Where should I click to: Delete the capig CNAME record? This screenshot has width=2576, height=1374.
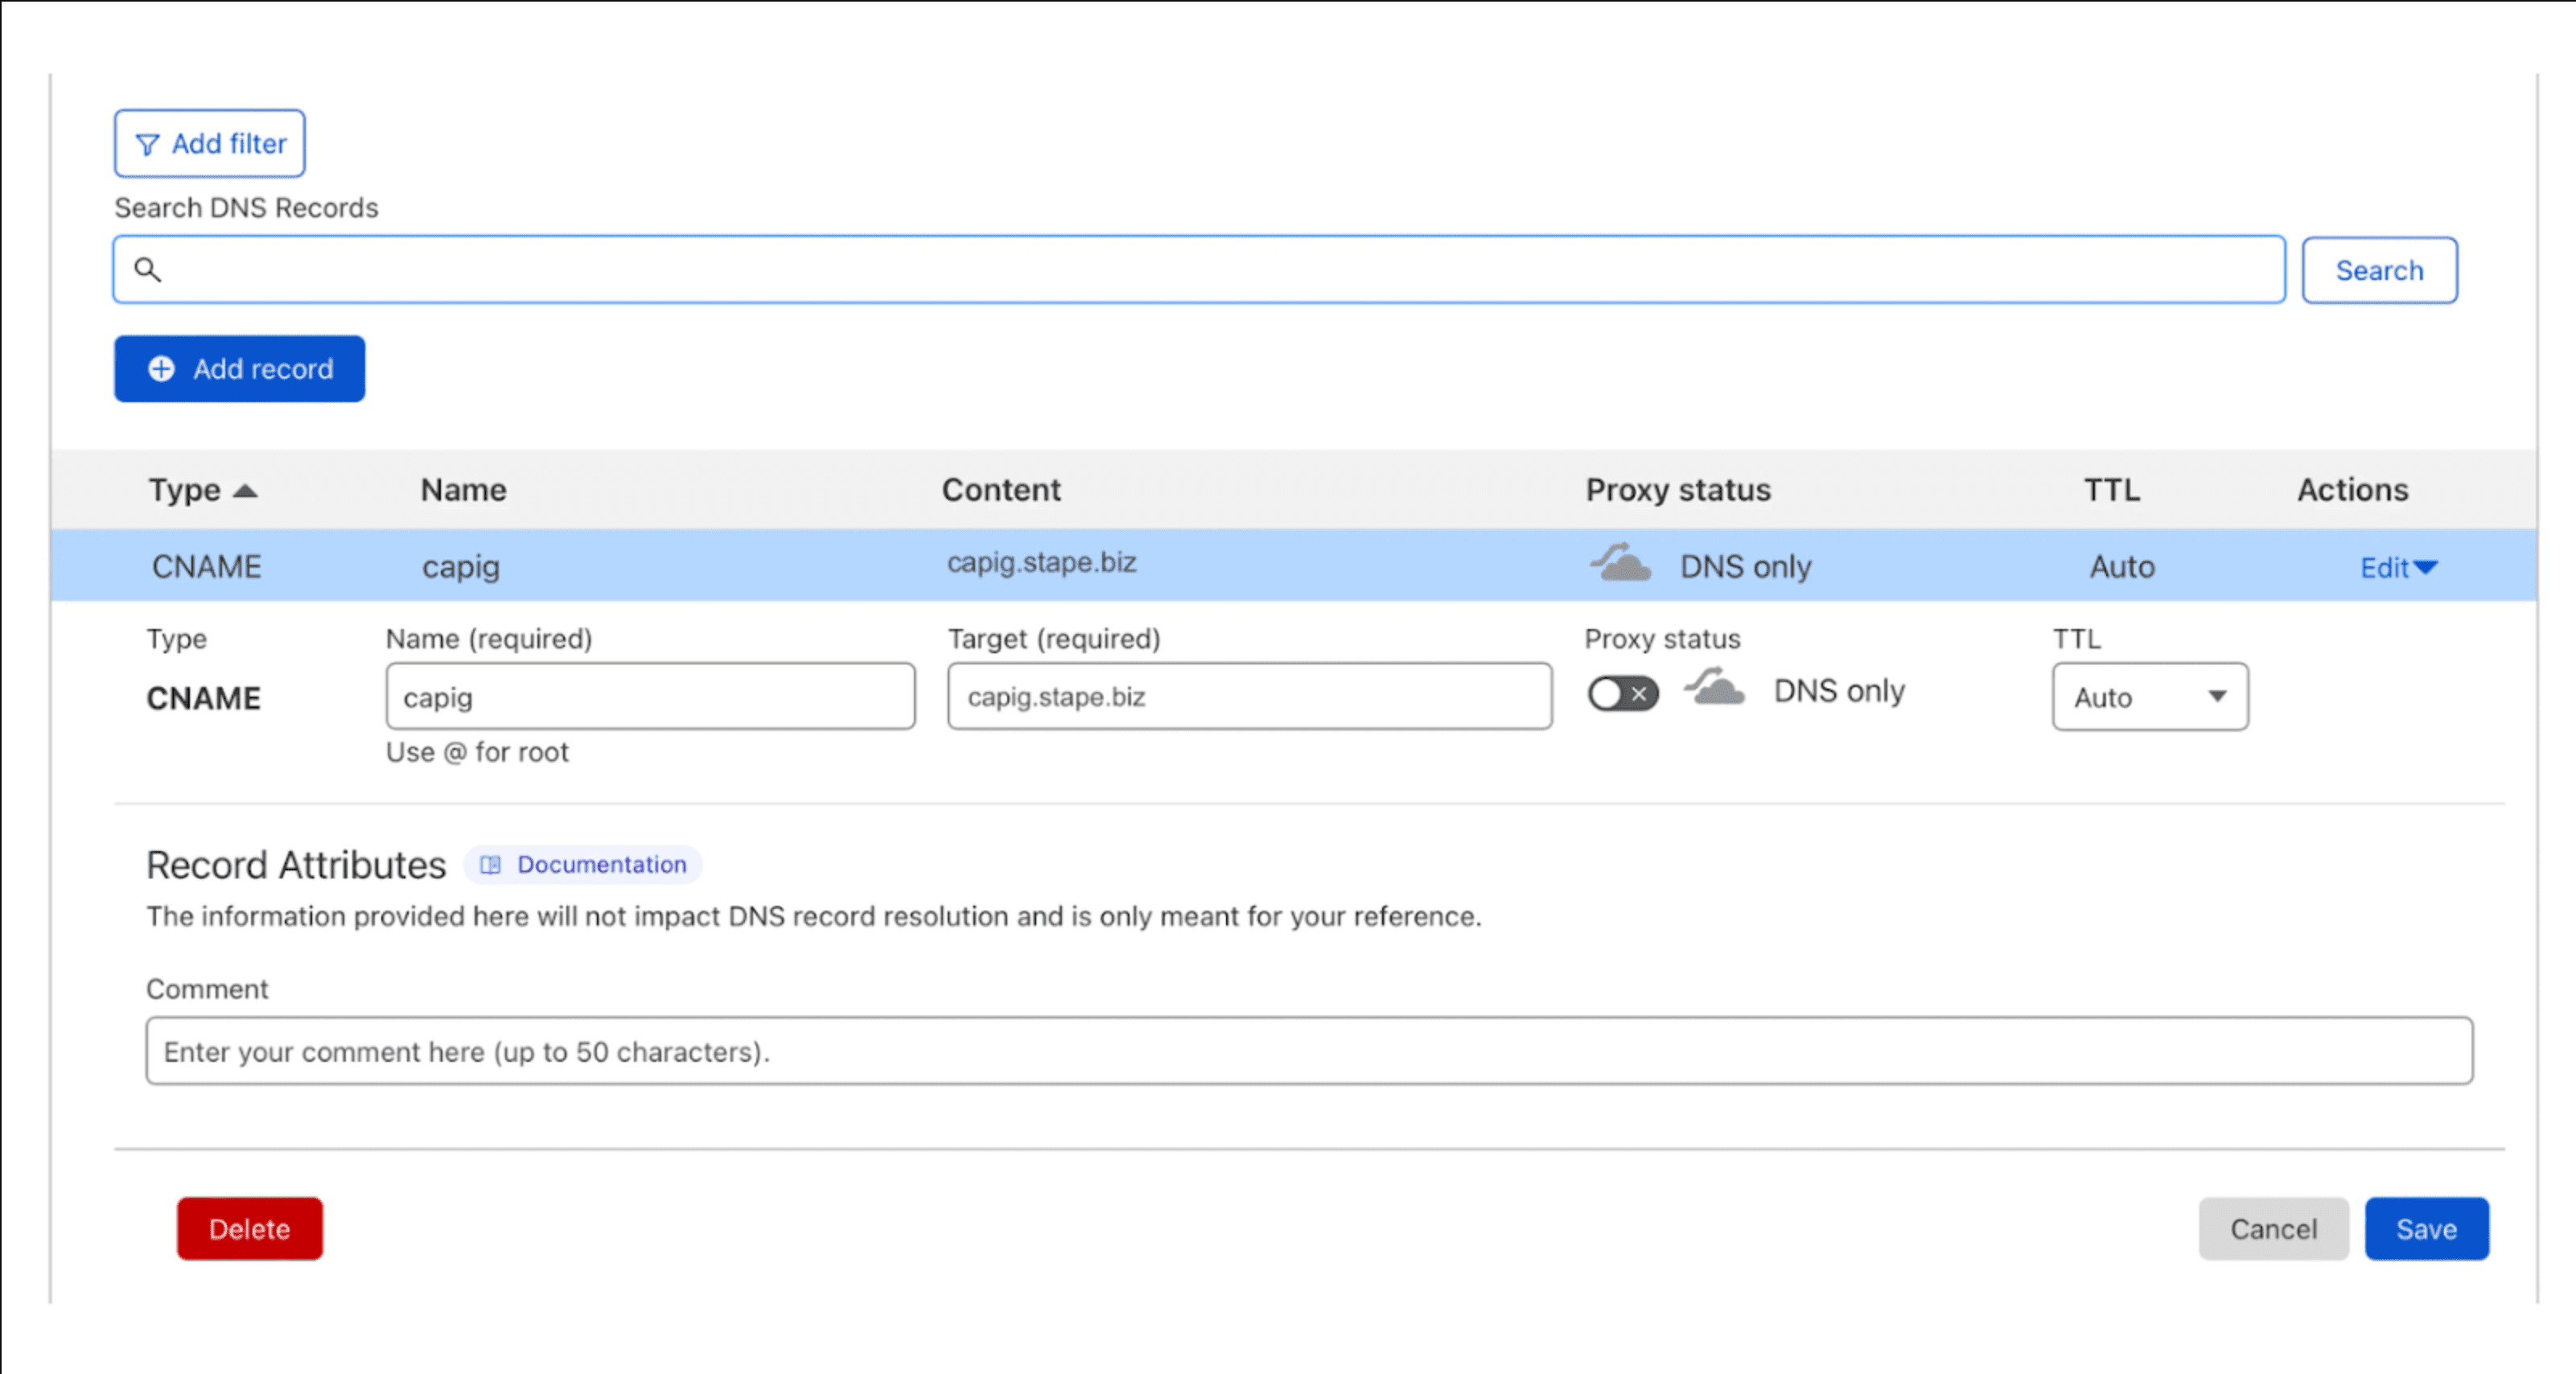click(250, 1229)
